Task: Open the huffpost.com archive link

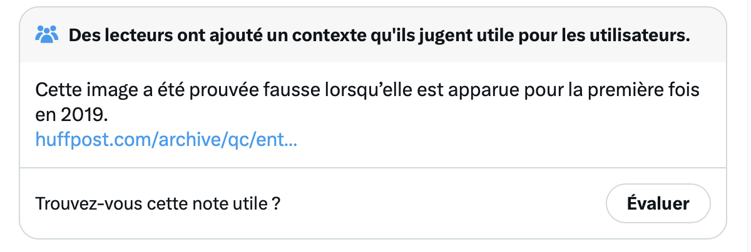Action: (166, 138)
